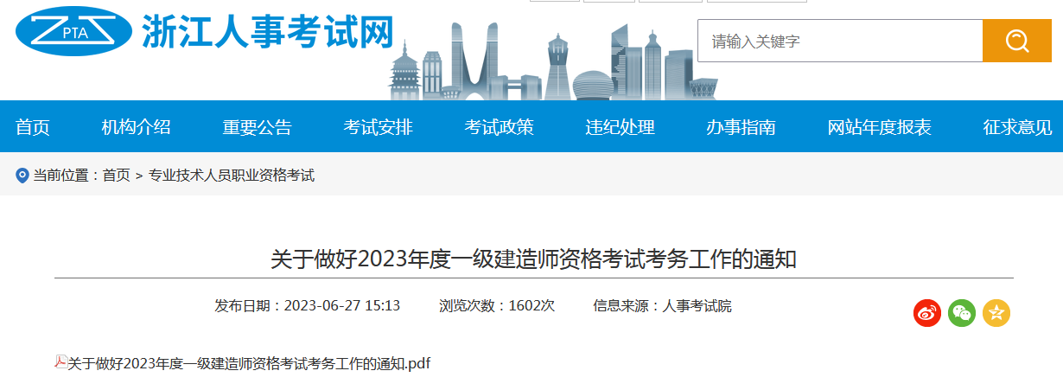
Task: Select 网站年度报表 in the navigation bar
Action: [x=880, y=127]
